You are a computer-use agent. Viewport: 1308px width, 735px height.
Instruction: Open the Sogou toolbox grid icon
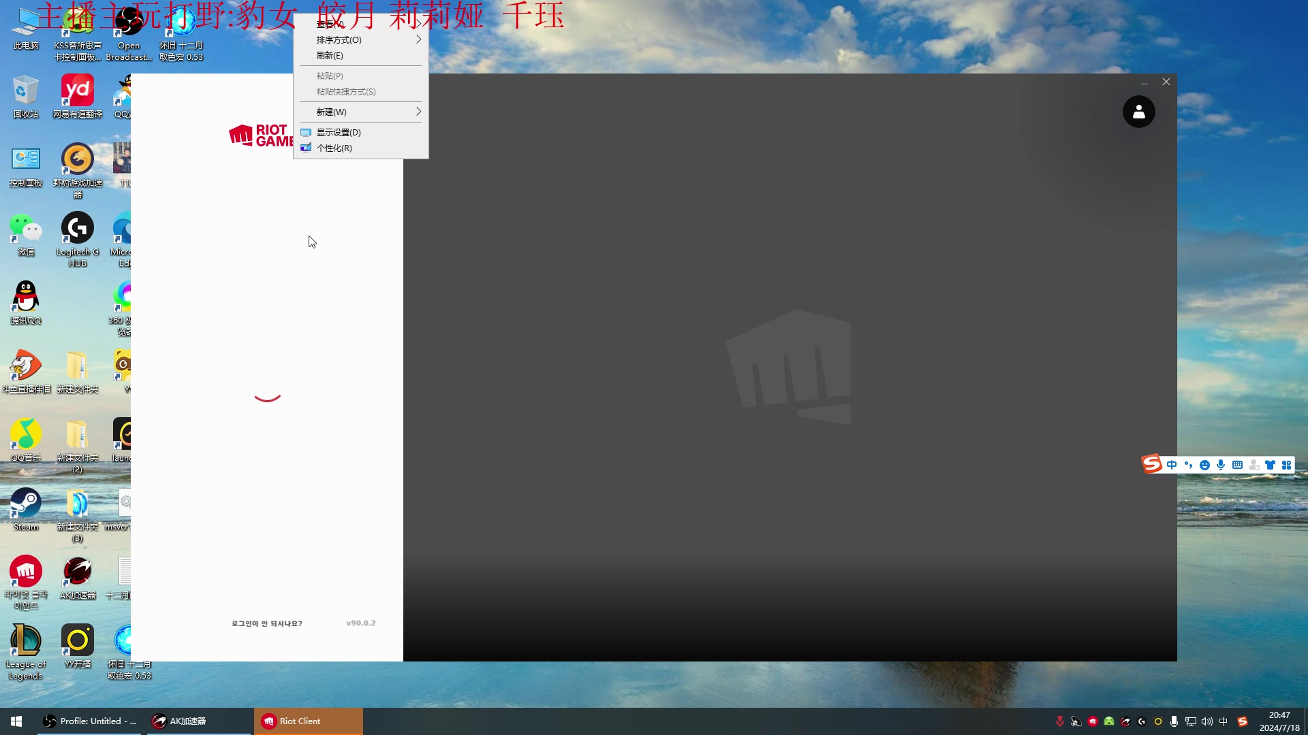pos(1286,465)
